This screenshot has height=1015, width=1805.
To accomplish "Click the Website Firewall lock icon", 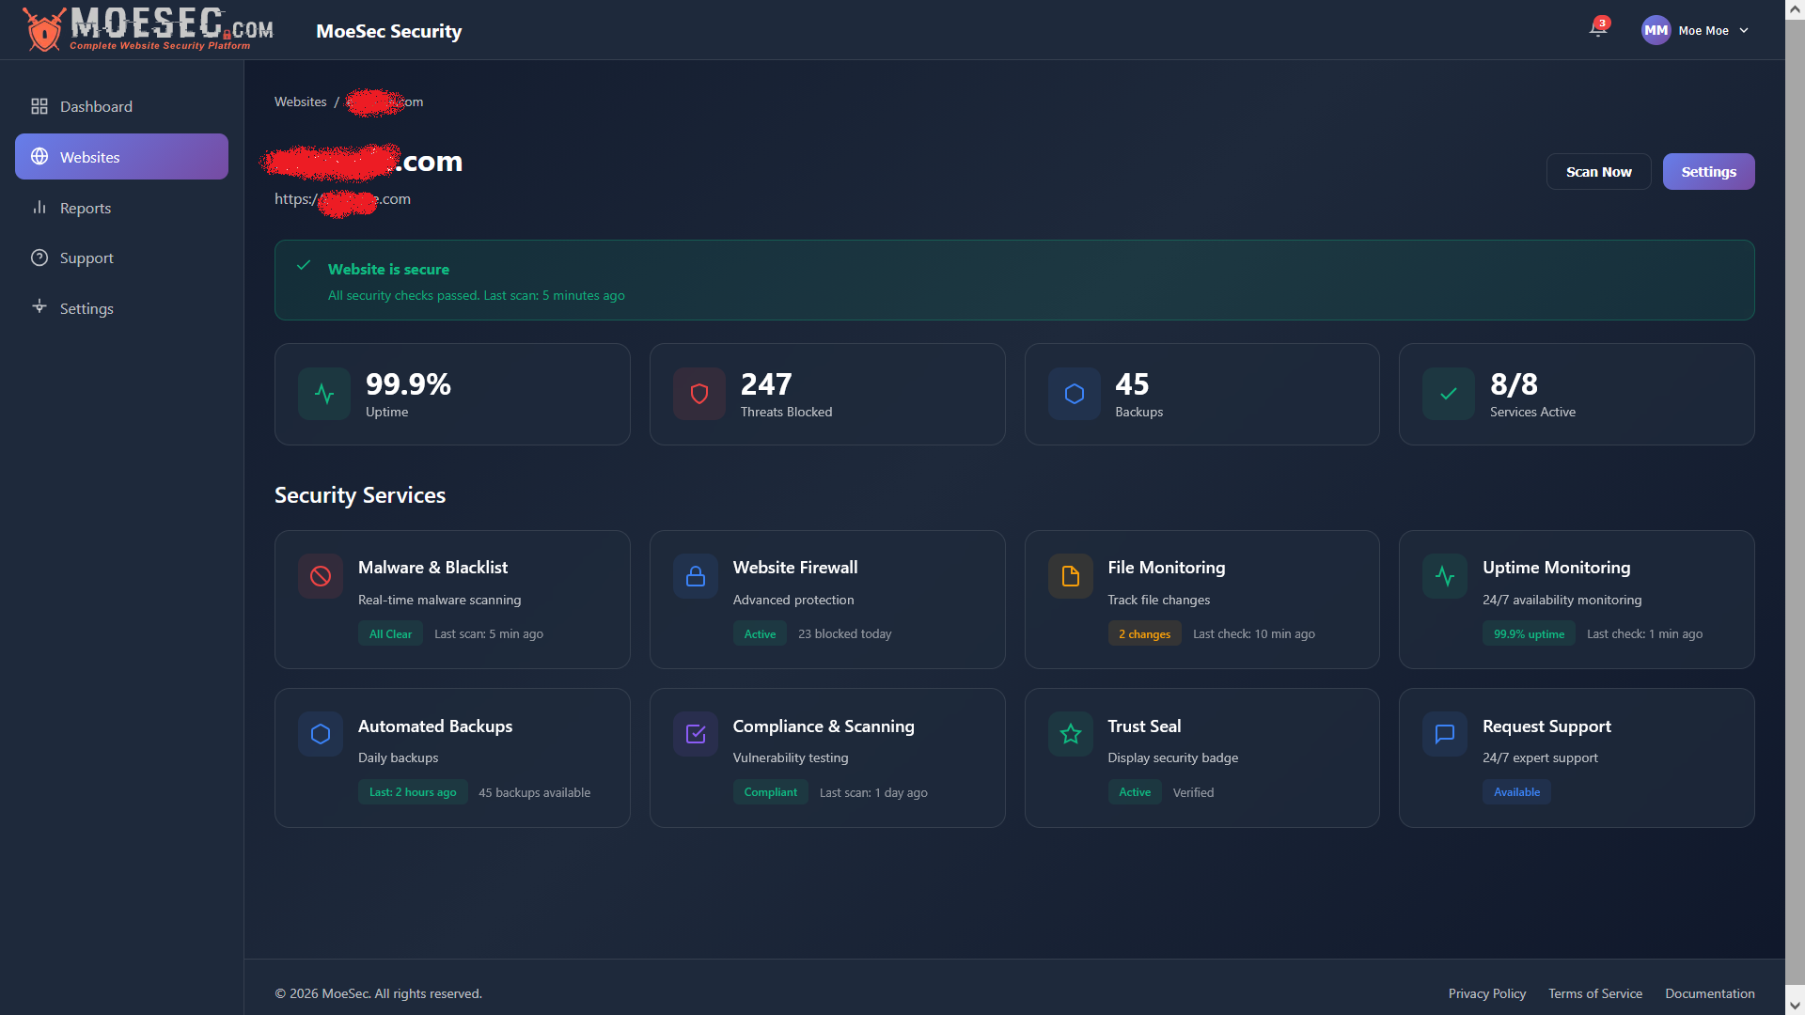I will 696,576.
